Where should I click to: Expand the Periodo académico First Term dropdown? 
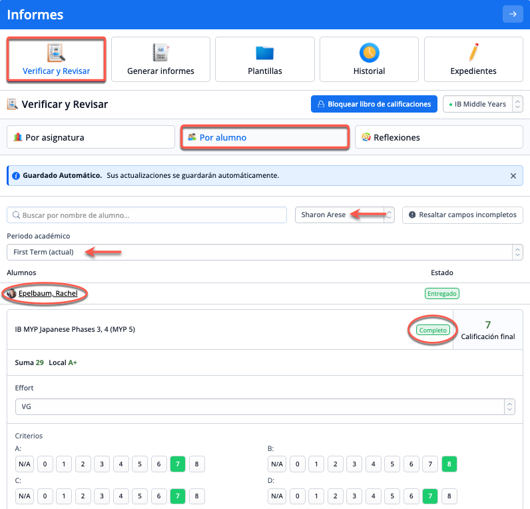click(264, 252)
